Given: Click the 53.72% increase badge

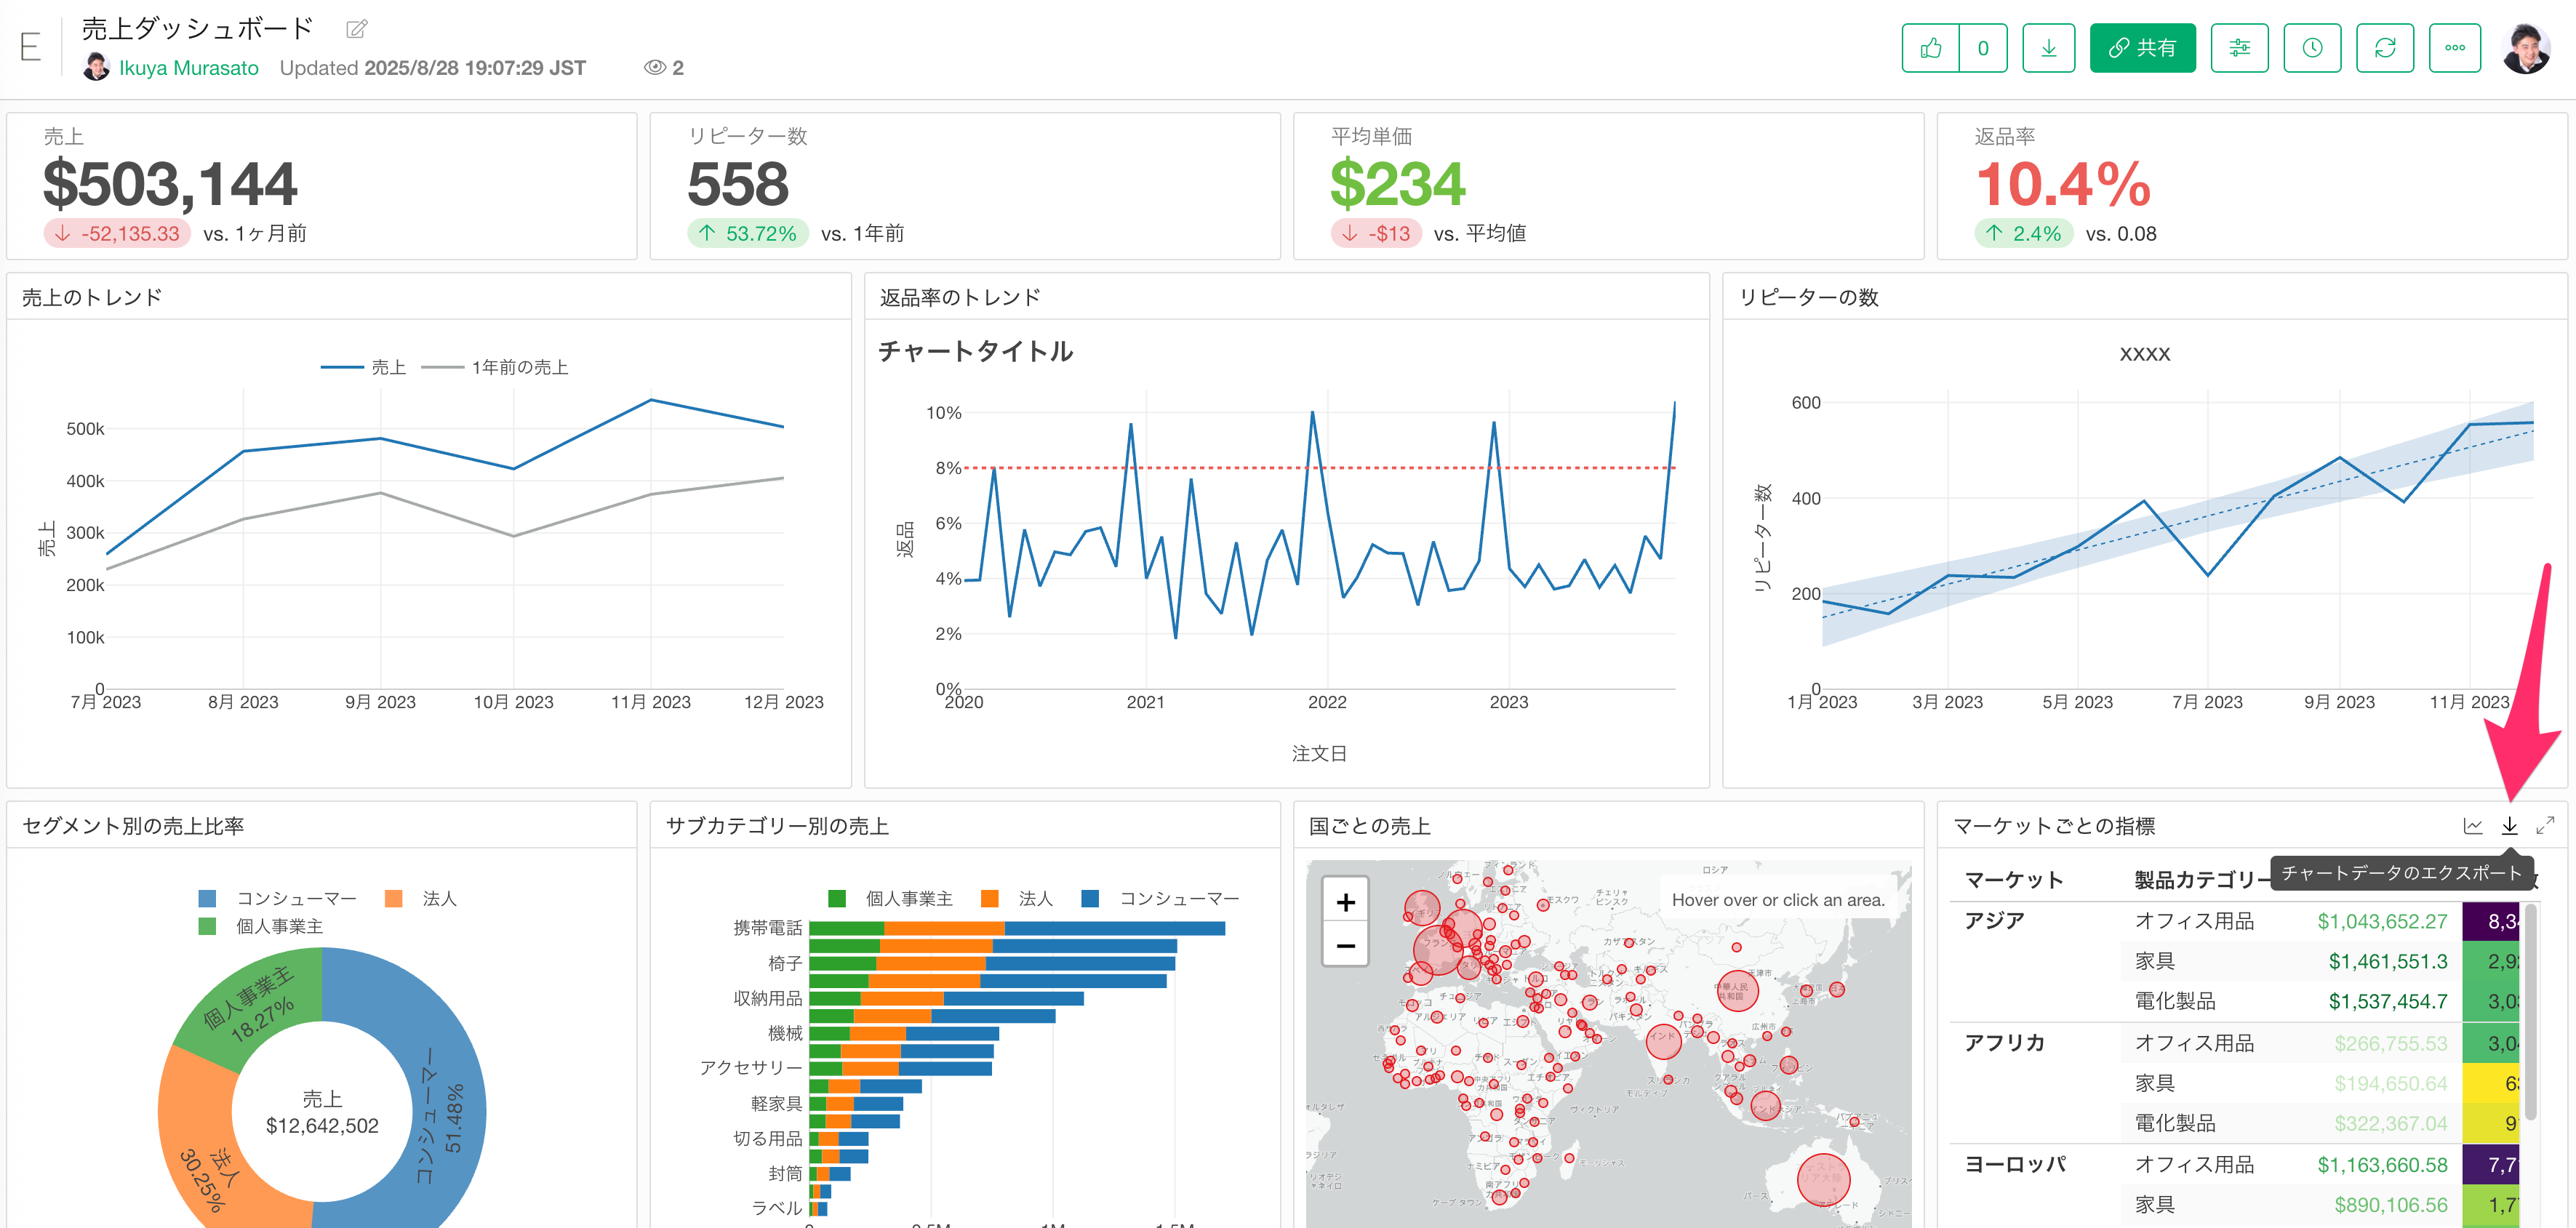Looking at the screenshot, I should (747, 233).
